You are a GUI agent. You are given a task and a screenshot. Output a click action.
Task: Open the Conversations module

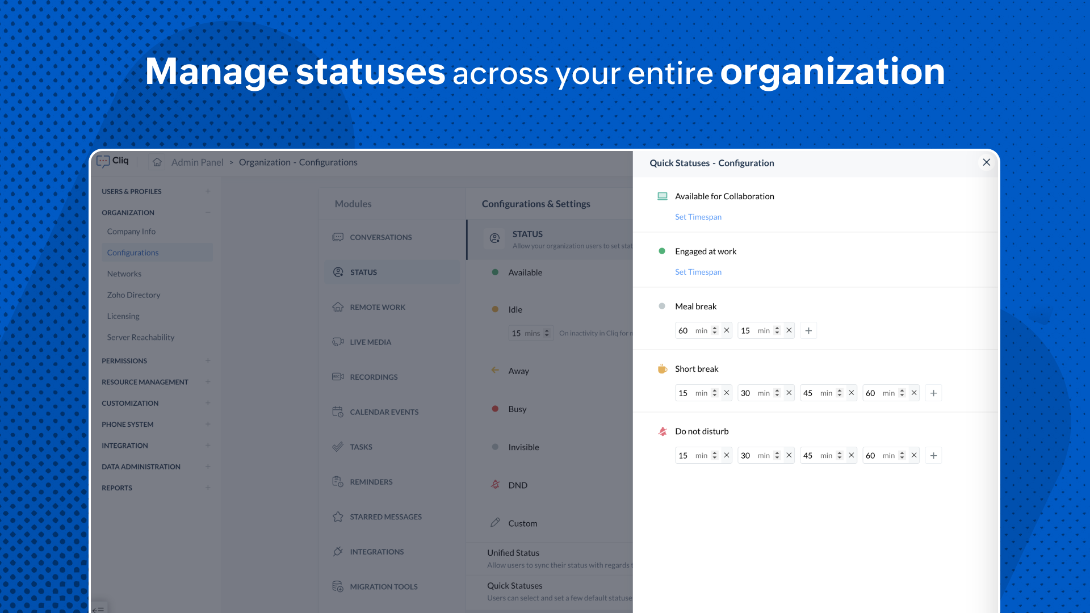[380, 237]
